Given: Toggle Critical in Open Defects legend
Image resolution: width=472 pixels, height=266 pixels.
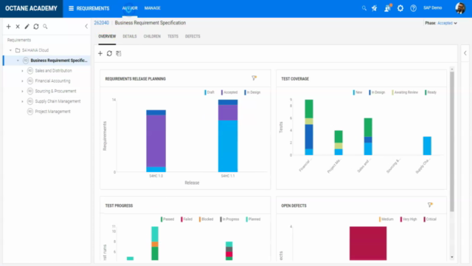Looking at the screenshot, I should (430, 219).
